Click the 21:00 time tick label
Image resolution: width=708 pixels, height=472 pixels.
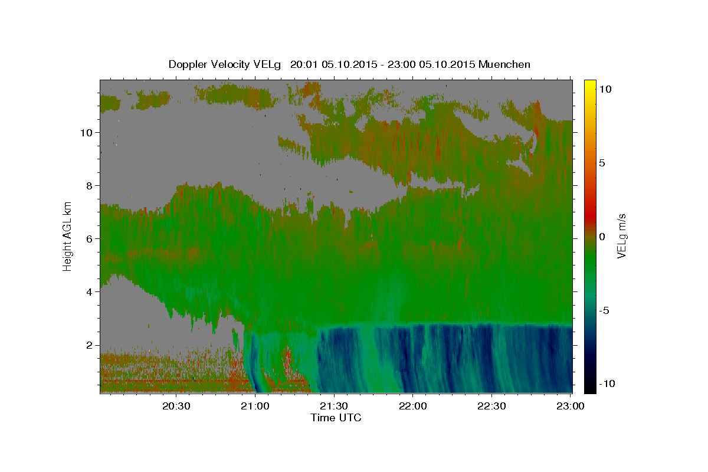[x=255, y=406]
